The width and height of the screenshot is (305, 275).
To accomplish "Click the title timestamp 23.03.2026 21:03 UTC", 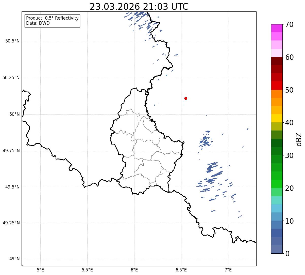I will click(139, 7).
